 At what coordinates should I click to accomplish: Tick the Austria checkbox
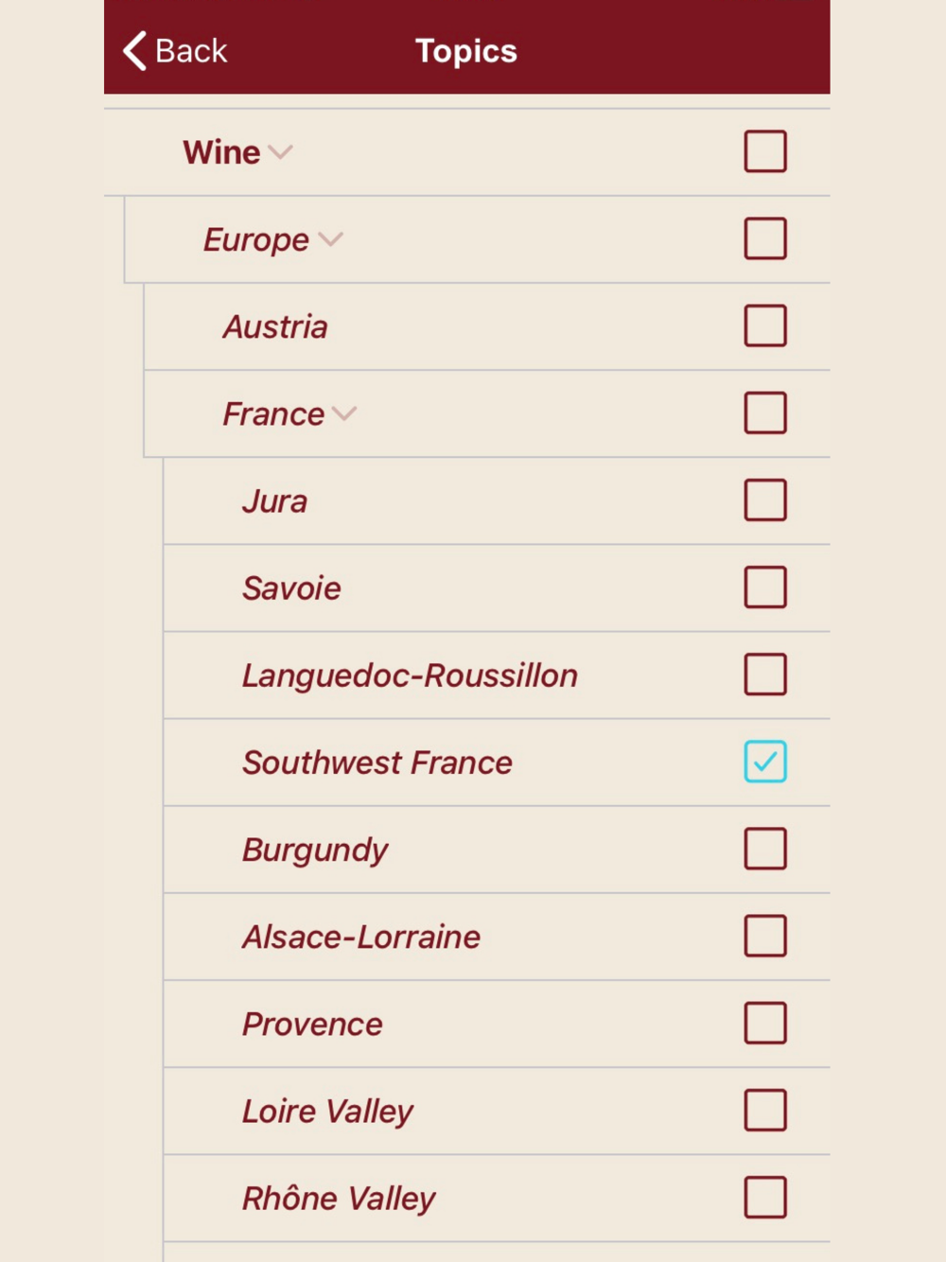coord(764,325)
